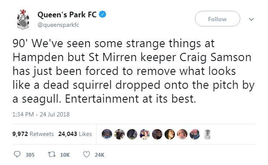Screen dimensions: 268x165
Task: Open the Queen's Park FC profile name
Action: tap(67, 15)
